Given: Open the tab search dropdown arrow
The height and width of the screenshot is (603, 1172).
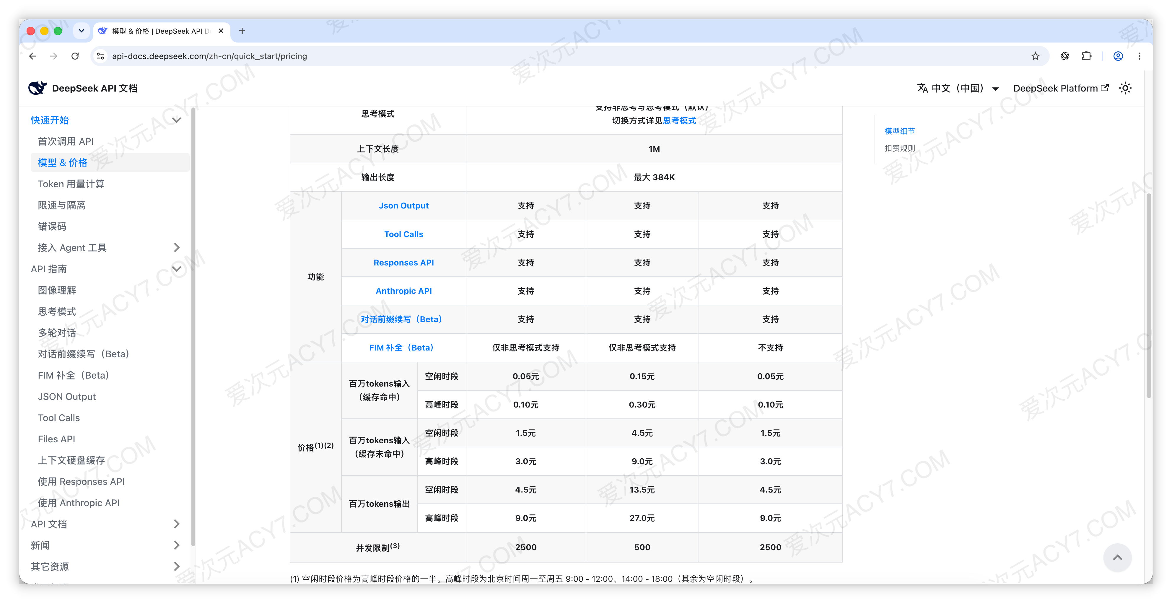Looking at the screenshot, I should [x=82, y=31].
